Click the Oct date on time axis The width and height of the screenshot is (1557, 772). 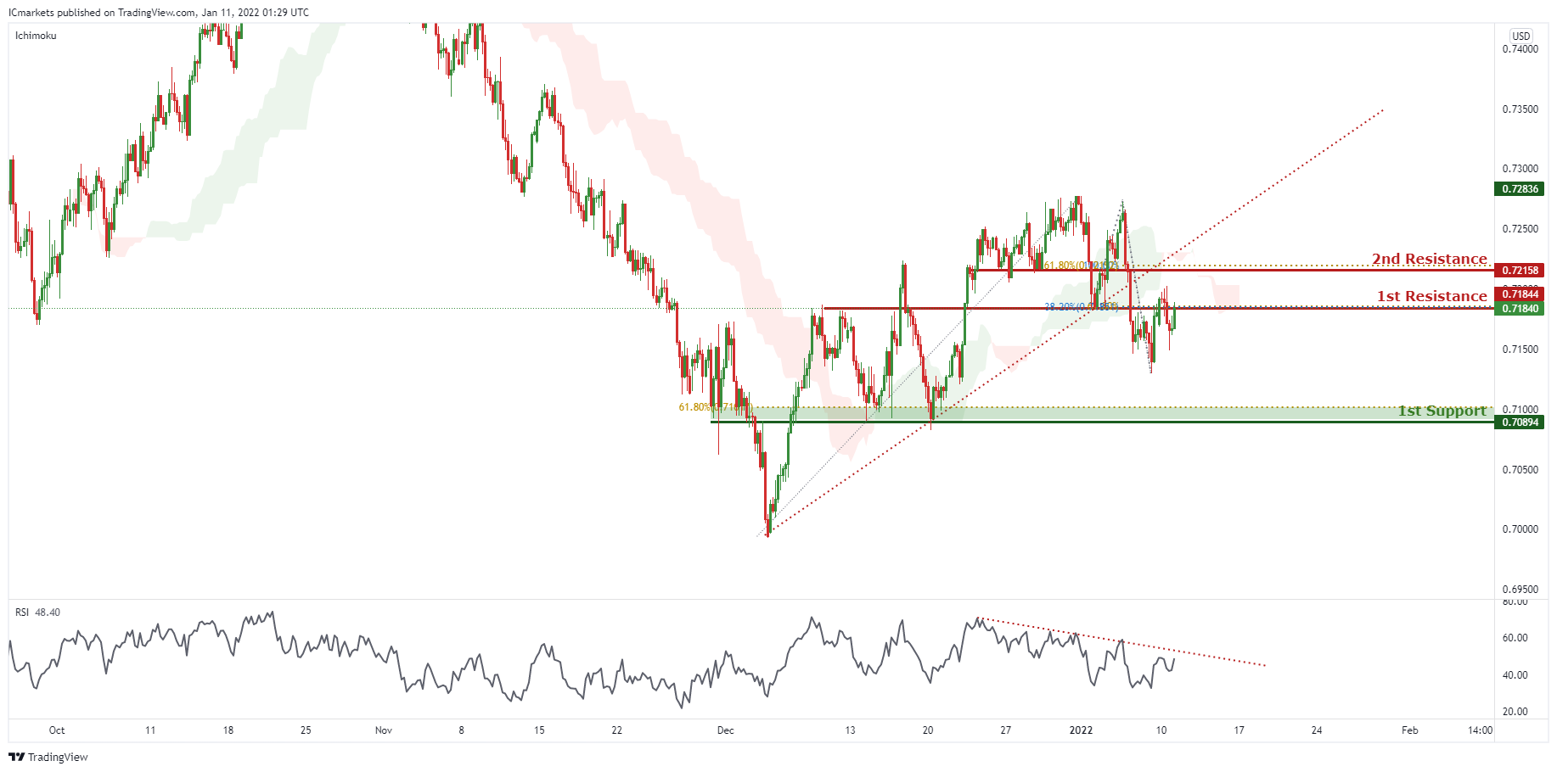(57, 730)
